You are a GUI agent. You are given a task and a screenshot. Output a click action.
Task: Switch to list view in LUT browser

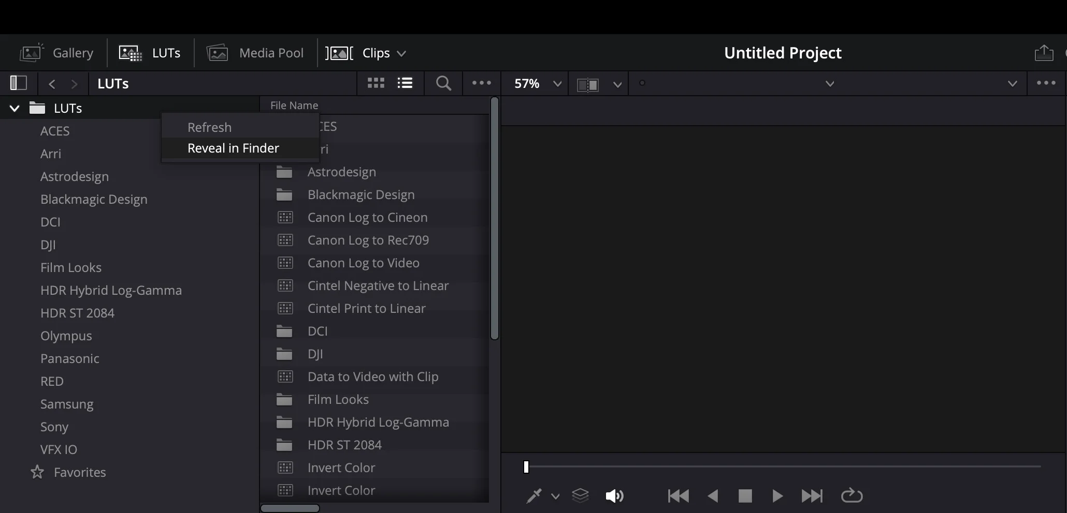click(x=405, y=83)
